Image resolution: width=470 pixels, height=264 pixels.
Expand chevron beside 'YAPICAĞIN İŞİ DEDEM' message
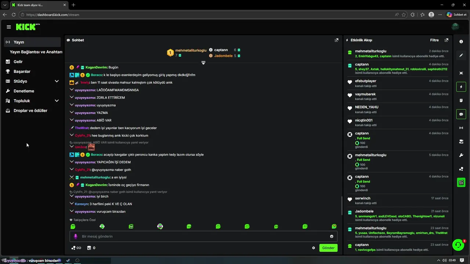(x=72, y=161)
